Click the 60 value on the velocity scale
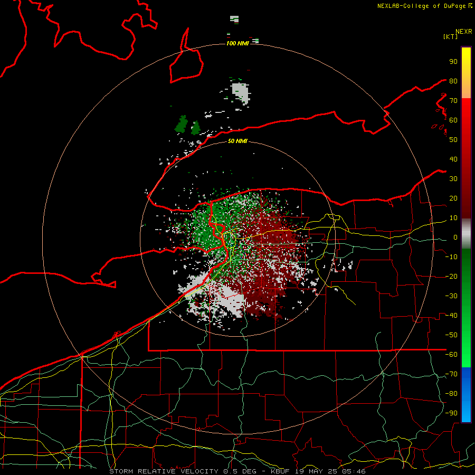 click(x=453, y=120)
